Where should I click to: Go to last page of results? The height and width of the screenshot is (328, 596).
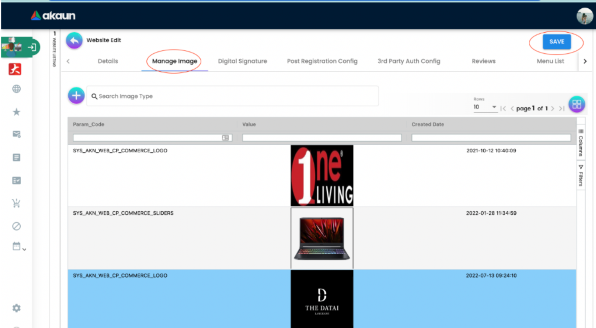561,108
